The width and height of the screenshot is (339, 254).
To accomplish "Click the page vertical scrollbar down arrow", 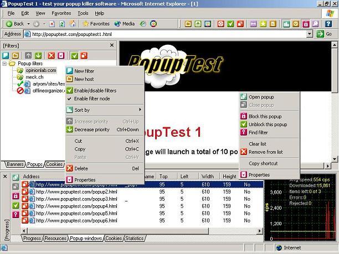I will (335, 159).
